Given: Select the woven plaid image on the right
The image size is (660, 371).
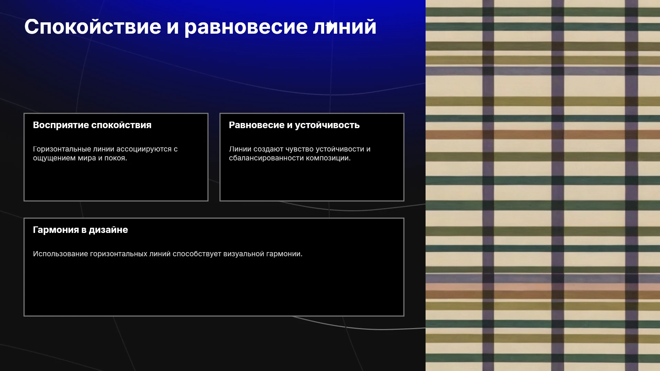Looking at the screenshot, I should tap(543, 185).
